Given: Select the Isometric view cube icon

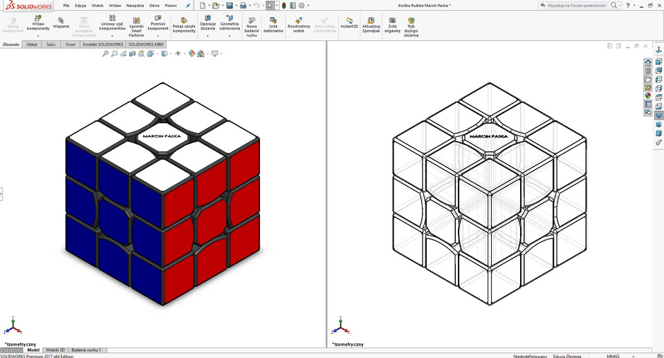Looking at the screenshot, I should click(659, 115).
